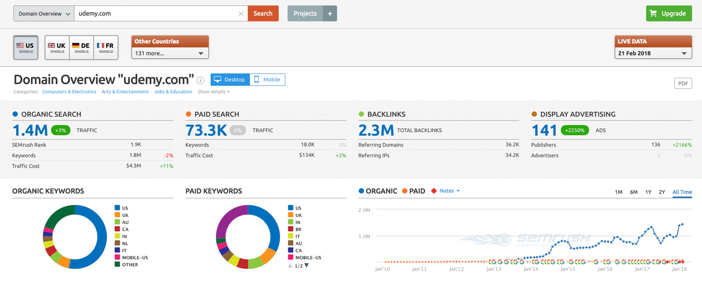The image size is (702, 285).
Task: Clear the search field with X icon
Action: [241, 14]
